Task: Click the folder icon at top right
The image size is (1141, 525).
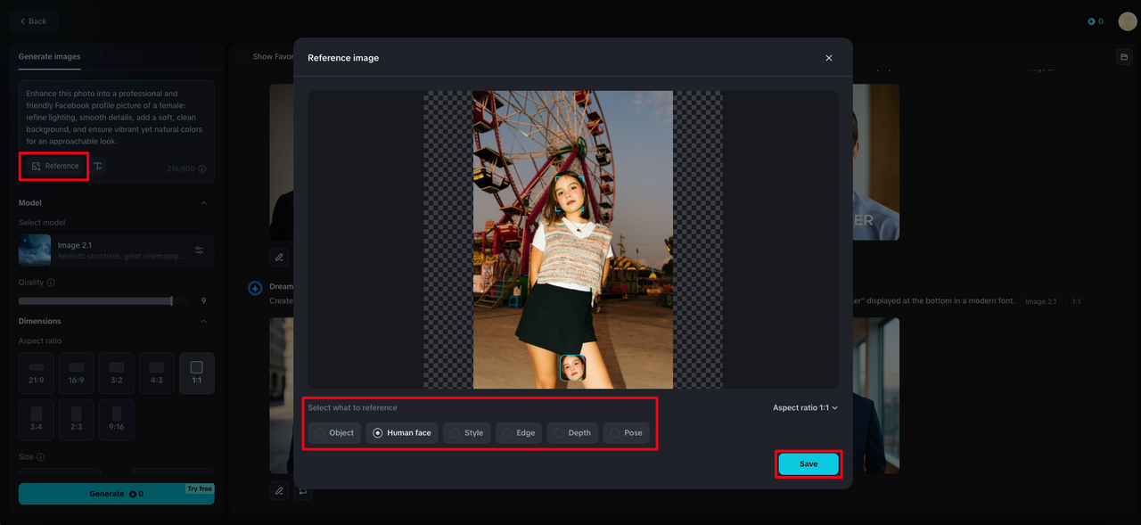Action: coord(1123,57)
